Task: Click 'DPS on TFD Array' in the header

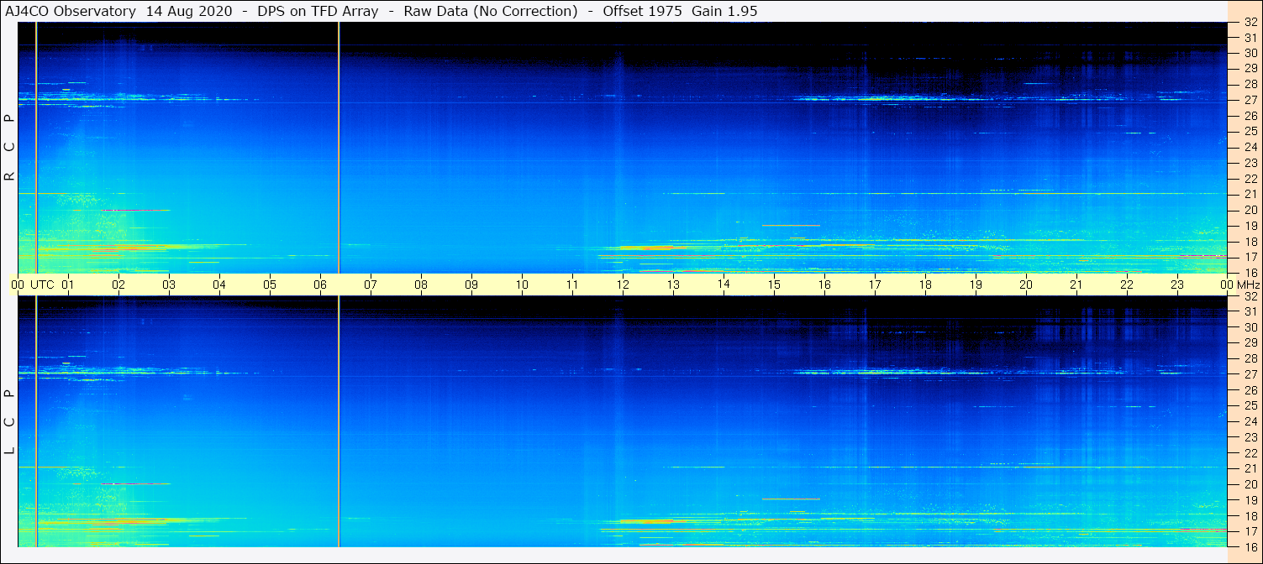Action: coord(318,12)
